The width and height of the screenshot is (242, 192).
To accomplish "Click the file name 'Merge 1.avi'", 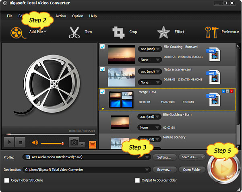I will pos(147,92).
